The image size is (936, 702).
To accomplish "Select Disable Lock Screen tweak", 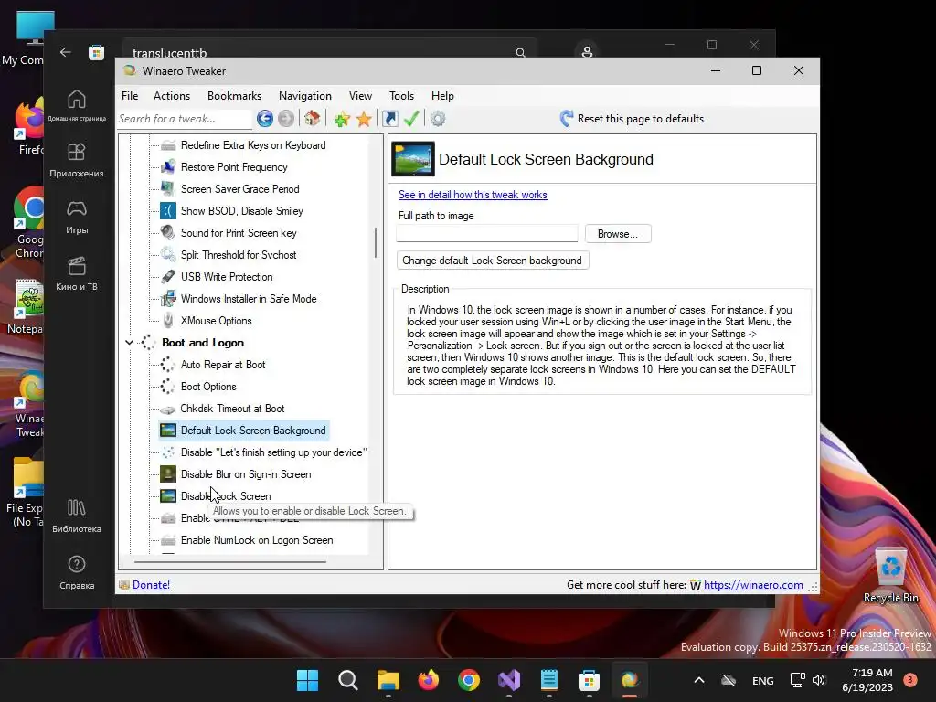I will coord(226,496).
